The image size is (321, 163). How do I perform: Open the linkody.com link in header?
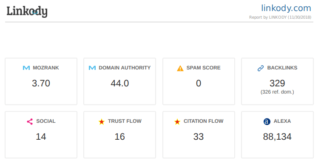point(286,8)
